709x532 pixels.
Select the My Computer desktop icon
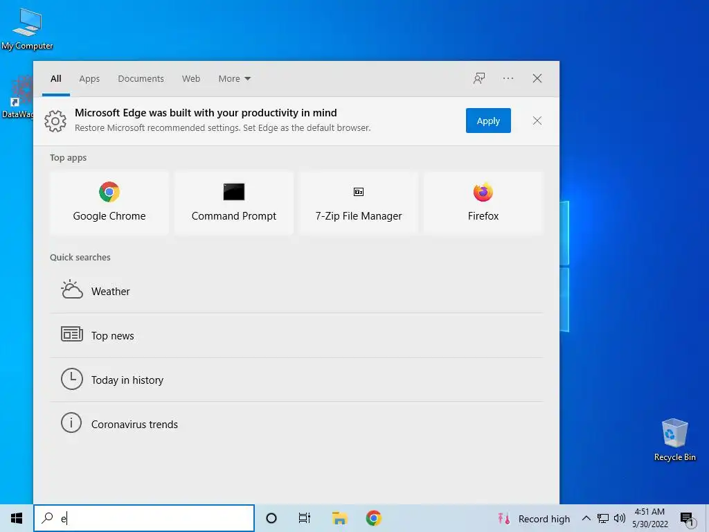[27, 29]
